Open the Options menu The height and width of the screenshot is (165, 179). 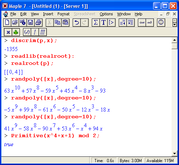point(106,14)
